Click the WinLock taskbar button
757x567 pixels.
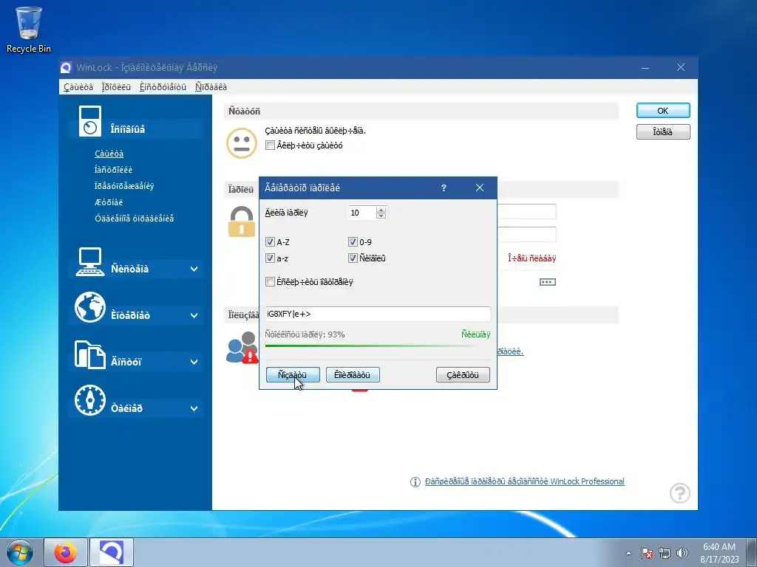pyautogui.click(x=112, y=552)
